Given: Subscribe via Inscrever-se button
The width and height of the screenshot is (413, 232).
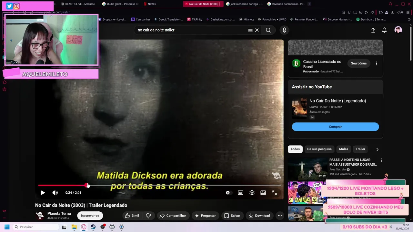Looking at the screenshot, I should [x=90, y=216].
